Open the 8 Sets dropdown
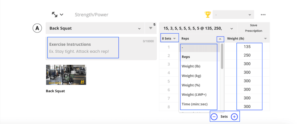 tap(169, 39)
